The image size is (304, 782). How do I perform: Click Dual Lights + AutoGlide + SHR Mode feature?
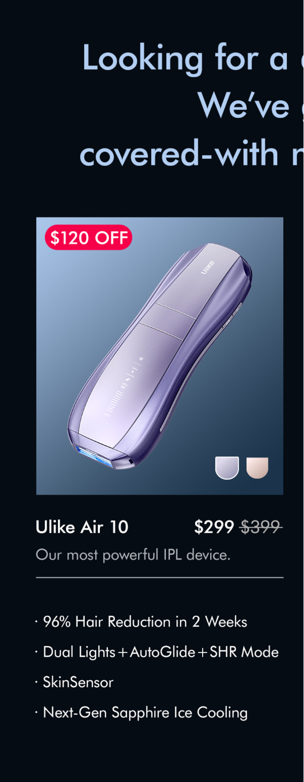point(157,652)
